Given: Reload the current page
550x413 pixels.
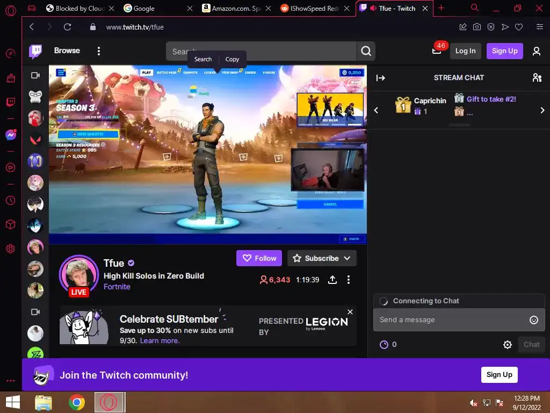Looking at the screenshot, I should pyautogui.click(x=67, y=27).
